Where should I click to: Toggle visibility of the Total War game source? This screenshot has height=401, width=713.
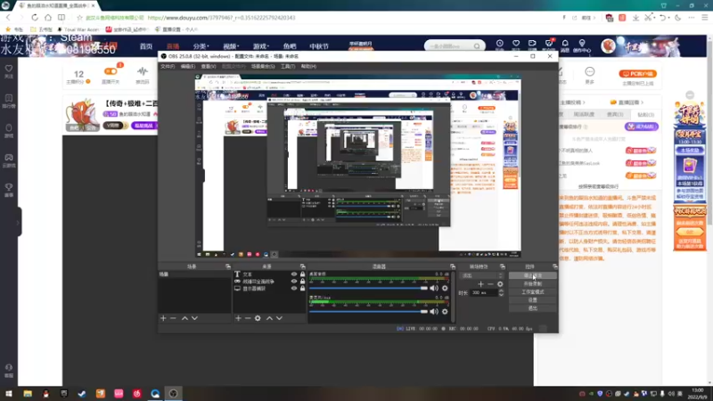294,282
